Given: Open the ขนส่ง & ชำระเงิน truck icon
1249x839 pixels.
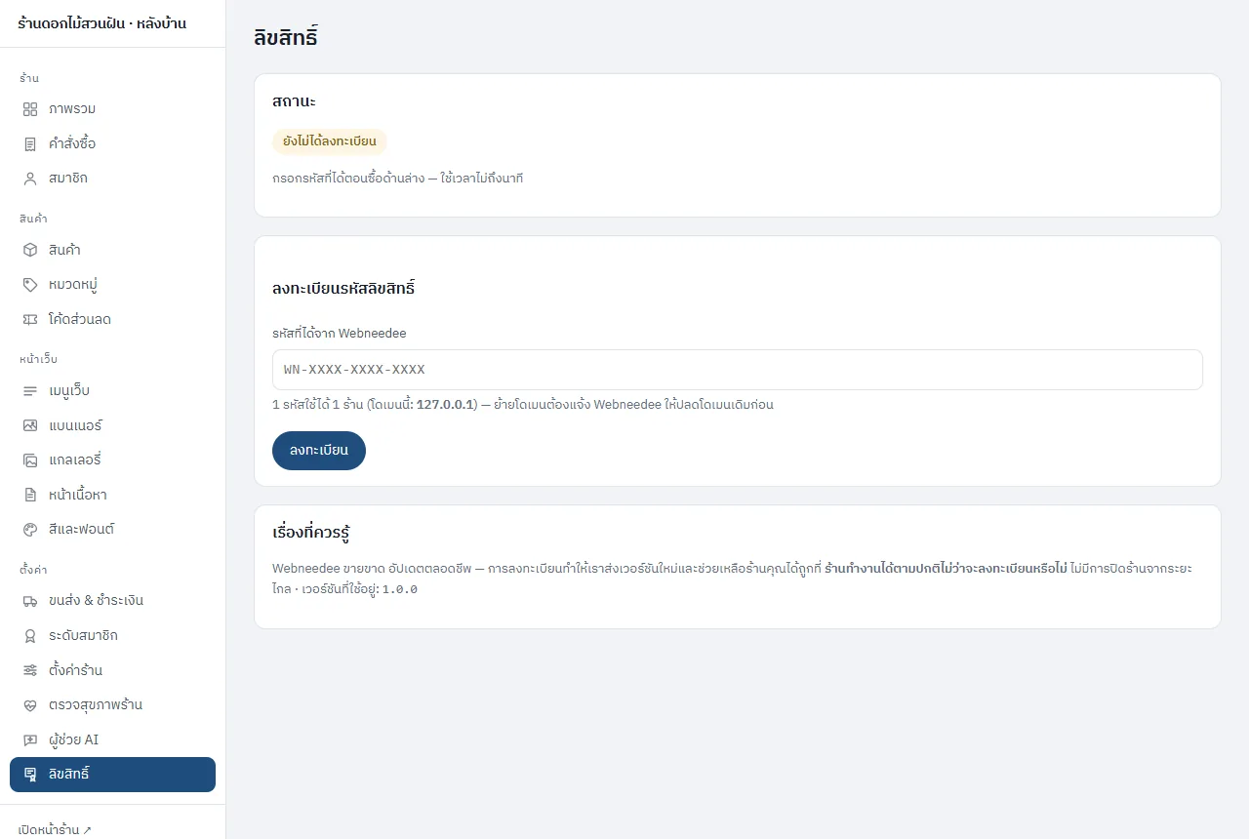Looking at the screenshot, I should (x=30, y=600).
